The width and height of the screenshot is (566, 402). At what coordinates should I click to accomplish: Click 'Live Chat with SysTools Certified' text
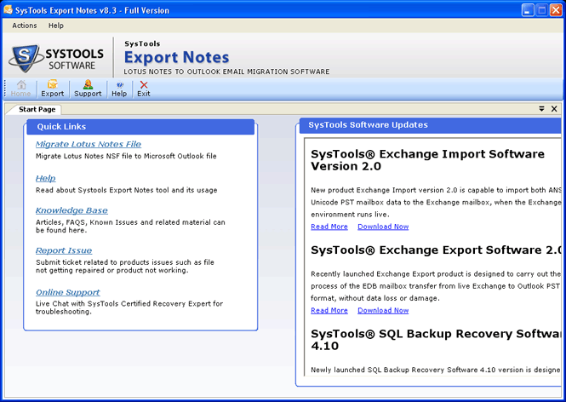pos(129,307)
